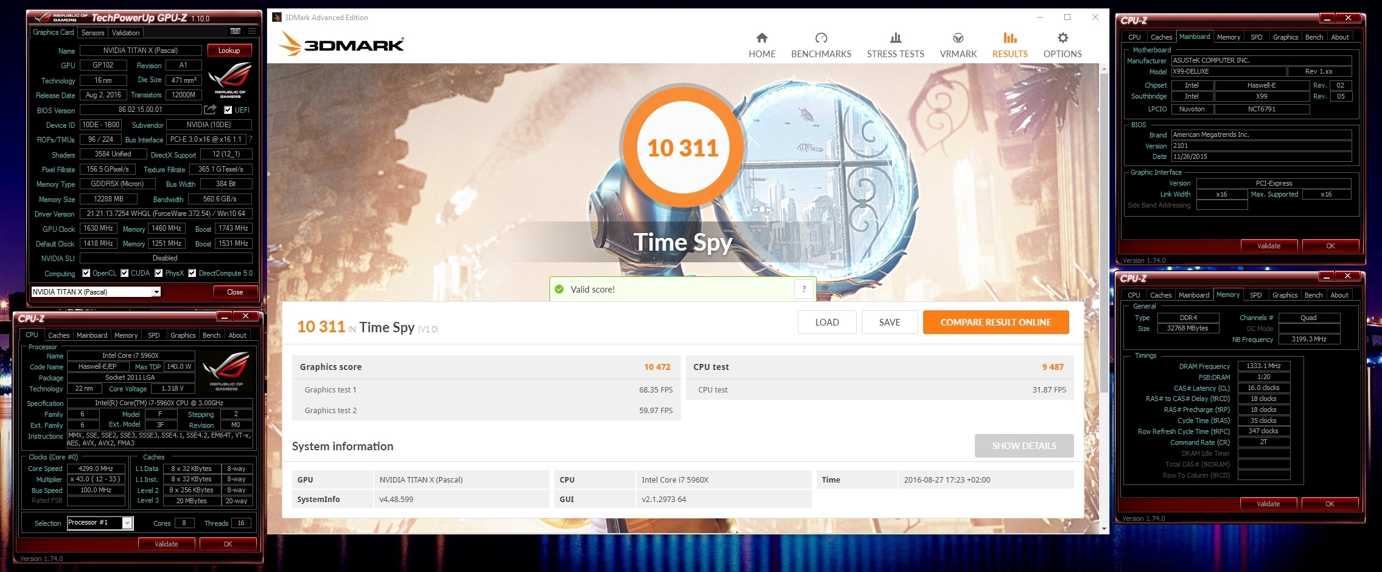Click the motherboard Model X99-DELUXE field
This screenshot has height=572, width=1382.
[x=1229, y=71]
